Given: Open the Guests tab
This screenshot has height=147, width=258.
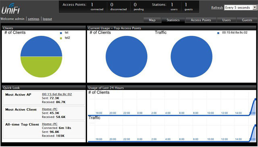Looking at the screenshot, I should click(247, 20).
